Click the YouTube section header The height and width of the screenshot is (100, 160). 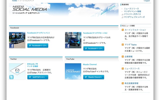point(92,59)
